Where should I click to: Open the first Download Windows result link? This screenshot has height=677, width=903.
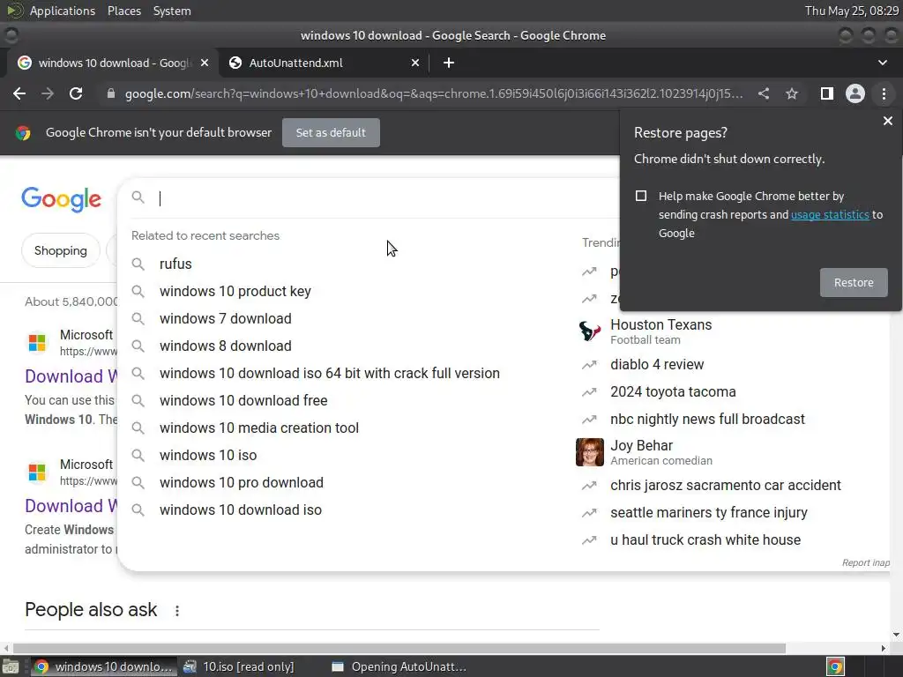coord(71,376)
